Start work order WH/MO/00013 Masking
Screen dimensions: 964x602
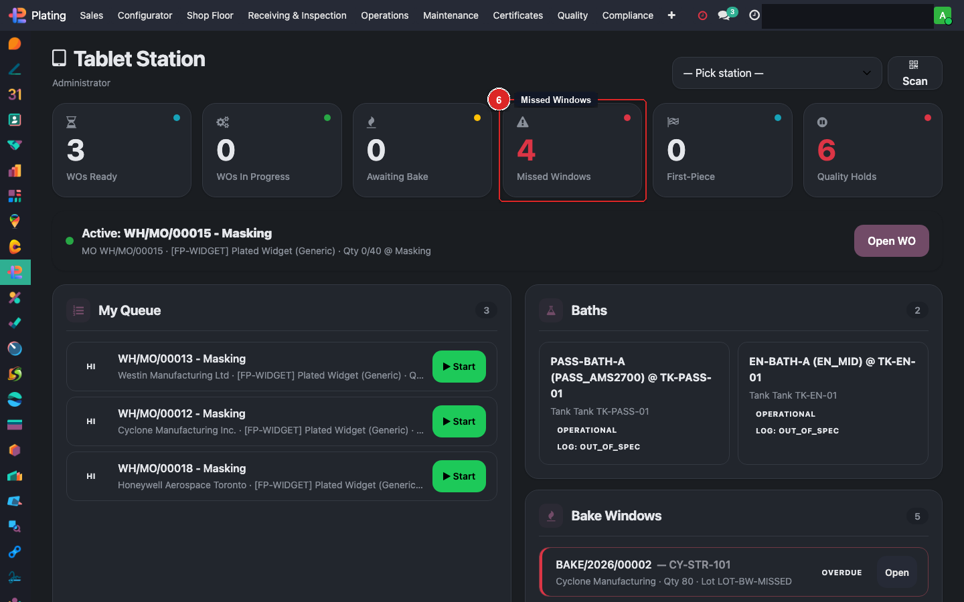pos(459,367)
